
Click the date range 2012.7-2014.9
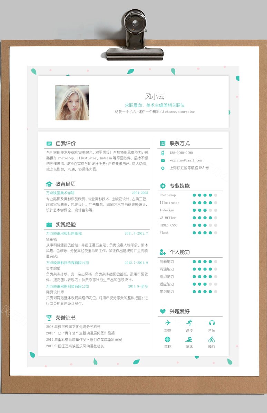point(136,263)
